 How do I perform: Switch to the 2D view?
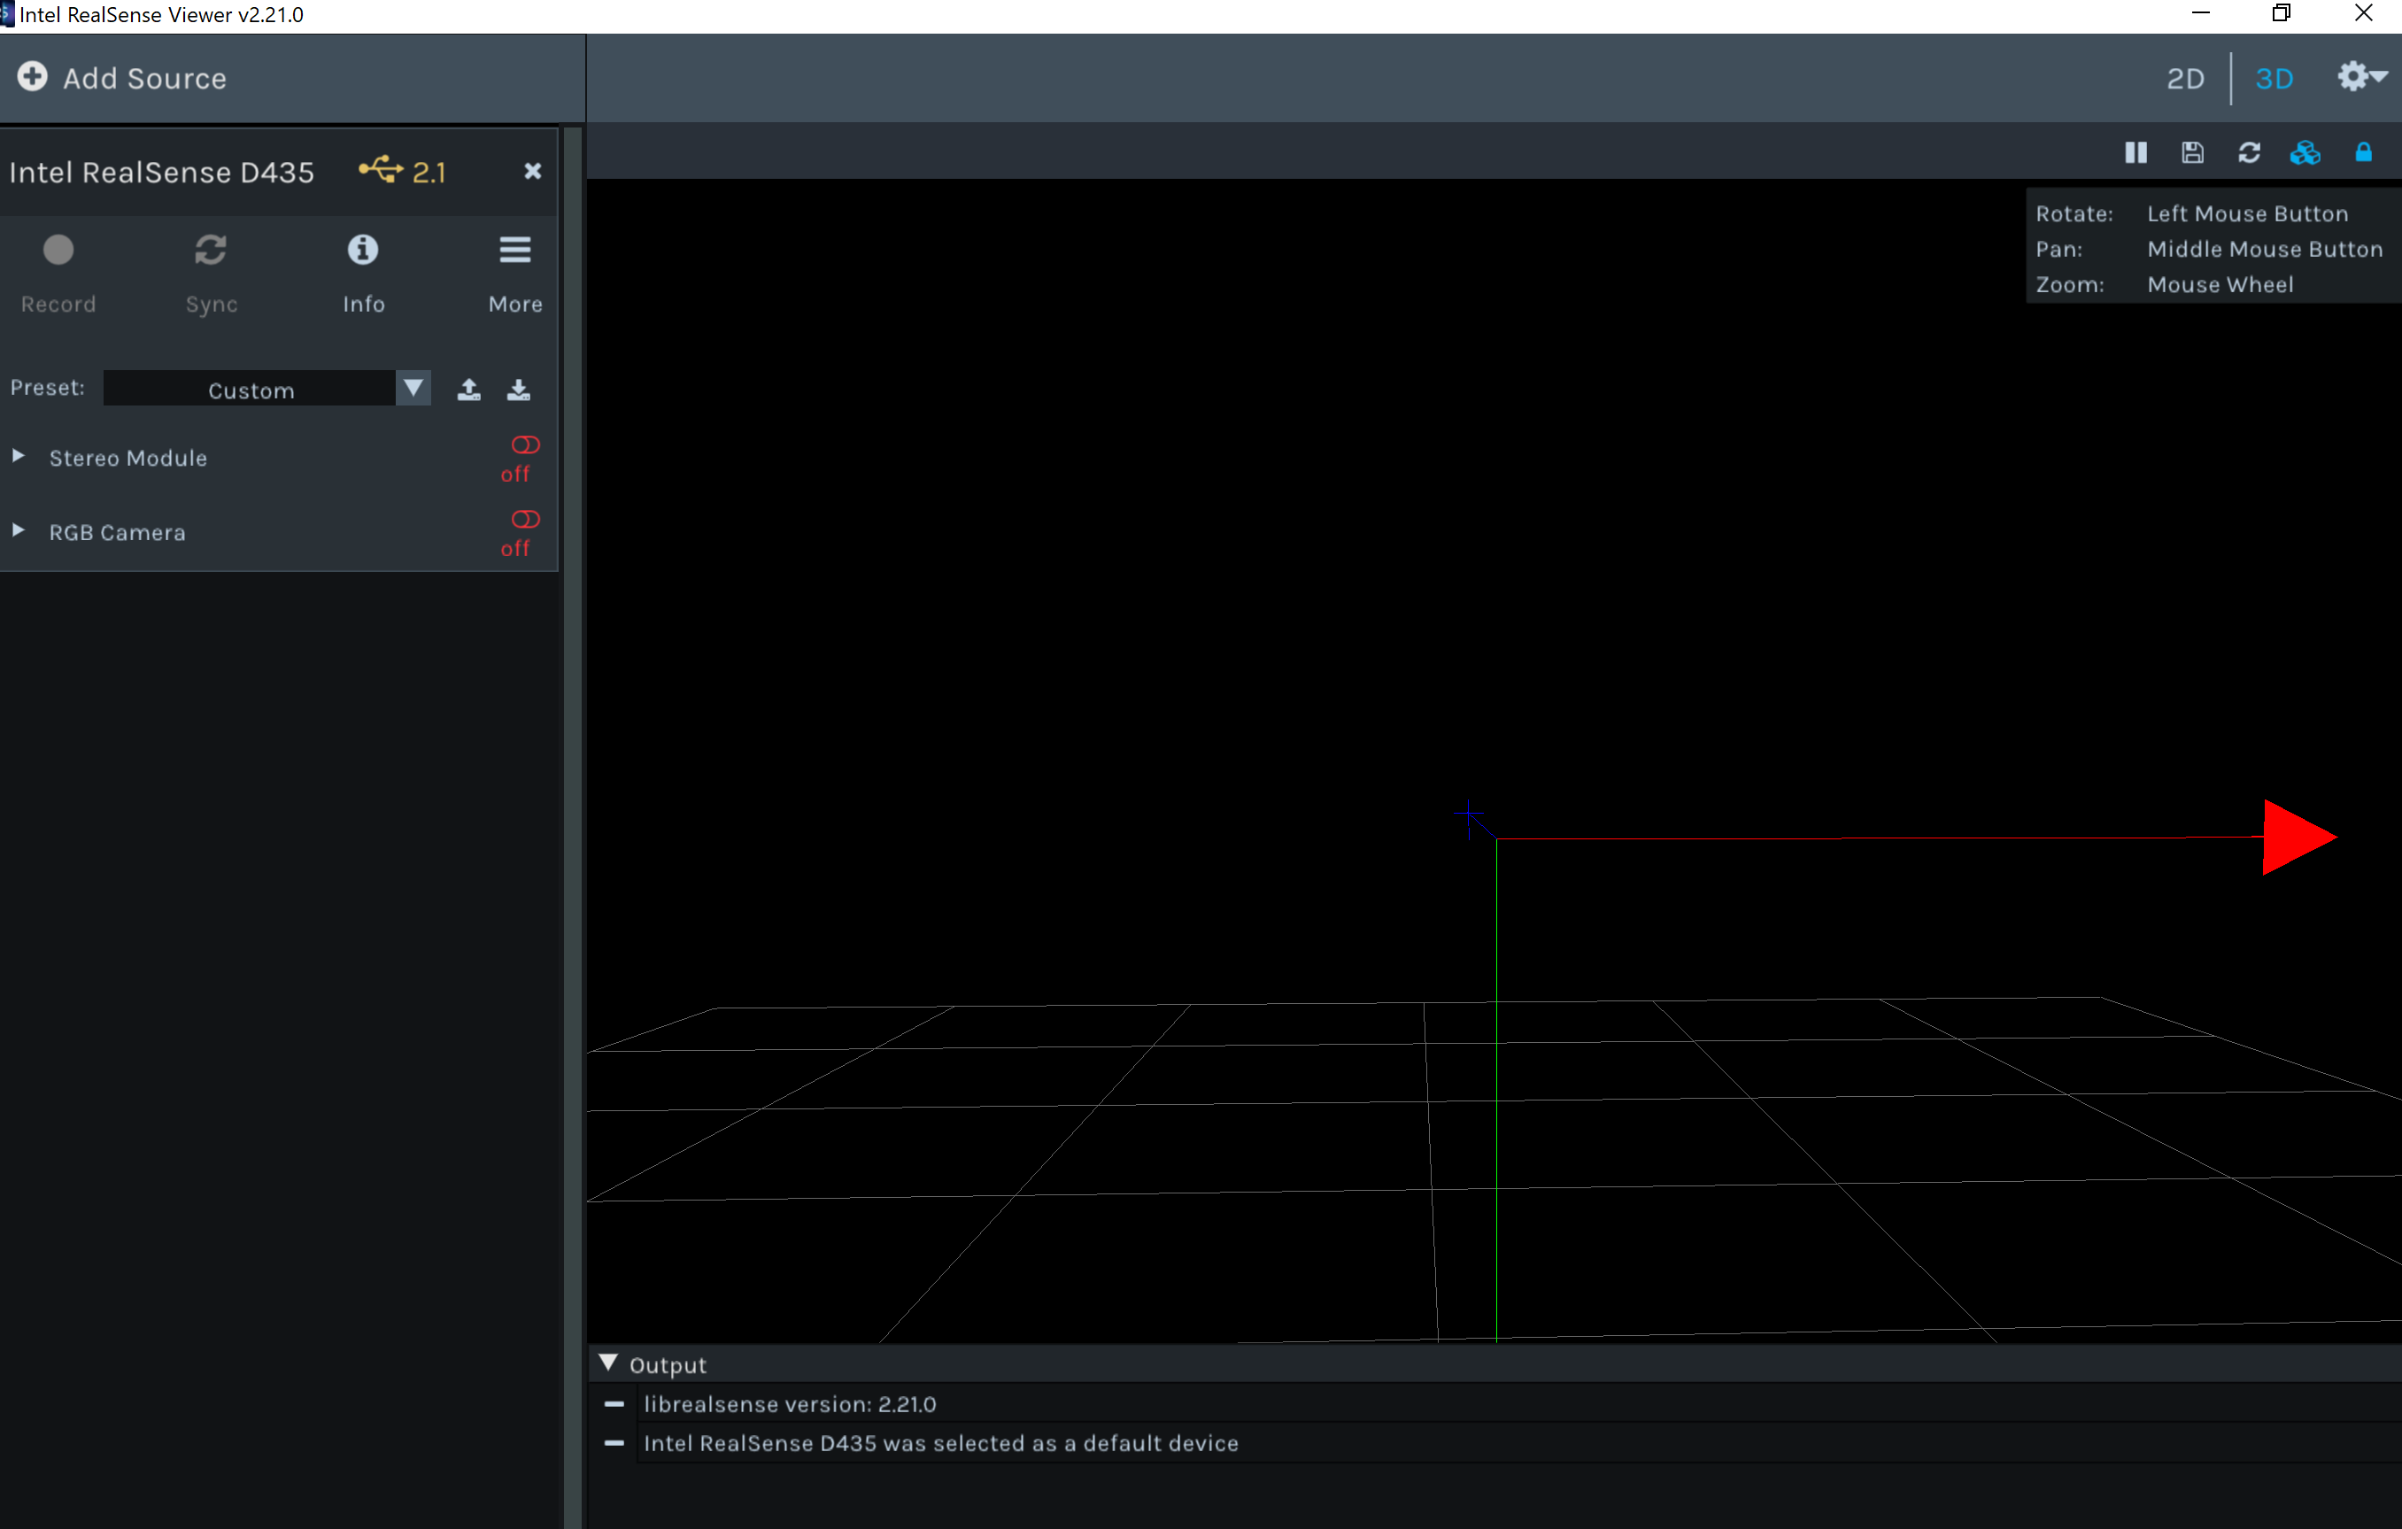2186,78
